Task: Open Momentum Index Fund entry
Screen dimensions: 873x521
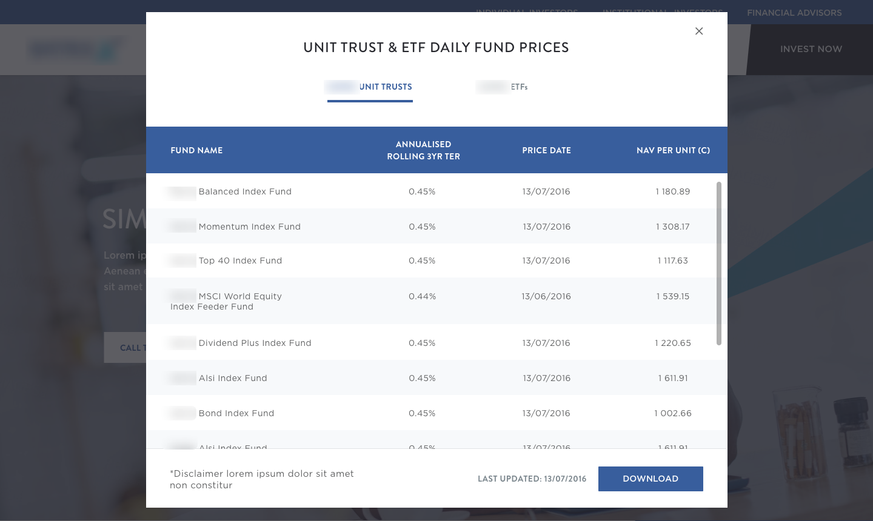Action: coord(249,227)
